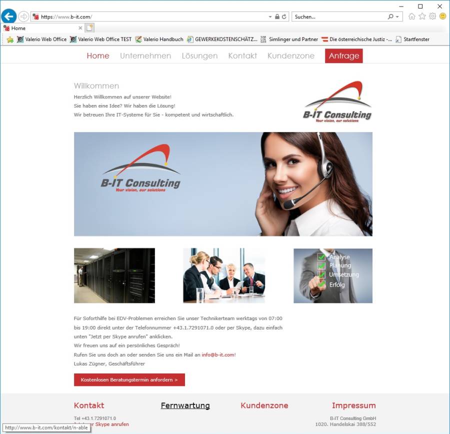
Task: Click the security lock icon in address bar
Action: coord(277,16)
